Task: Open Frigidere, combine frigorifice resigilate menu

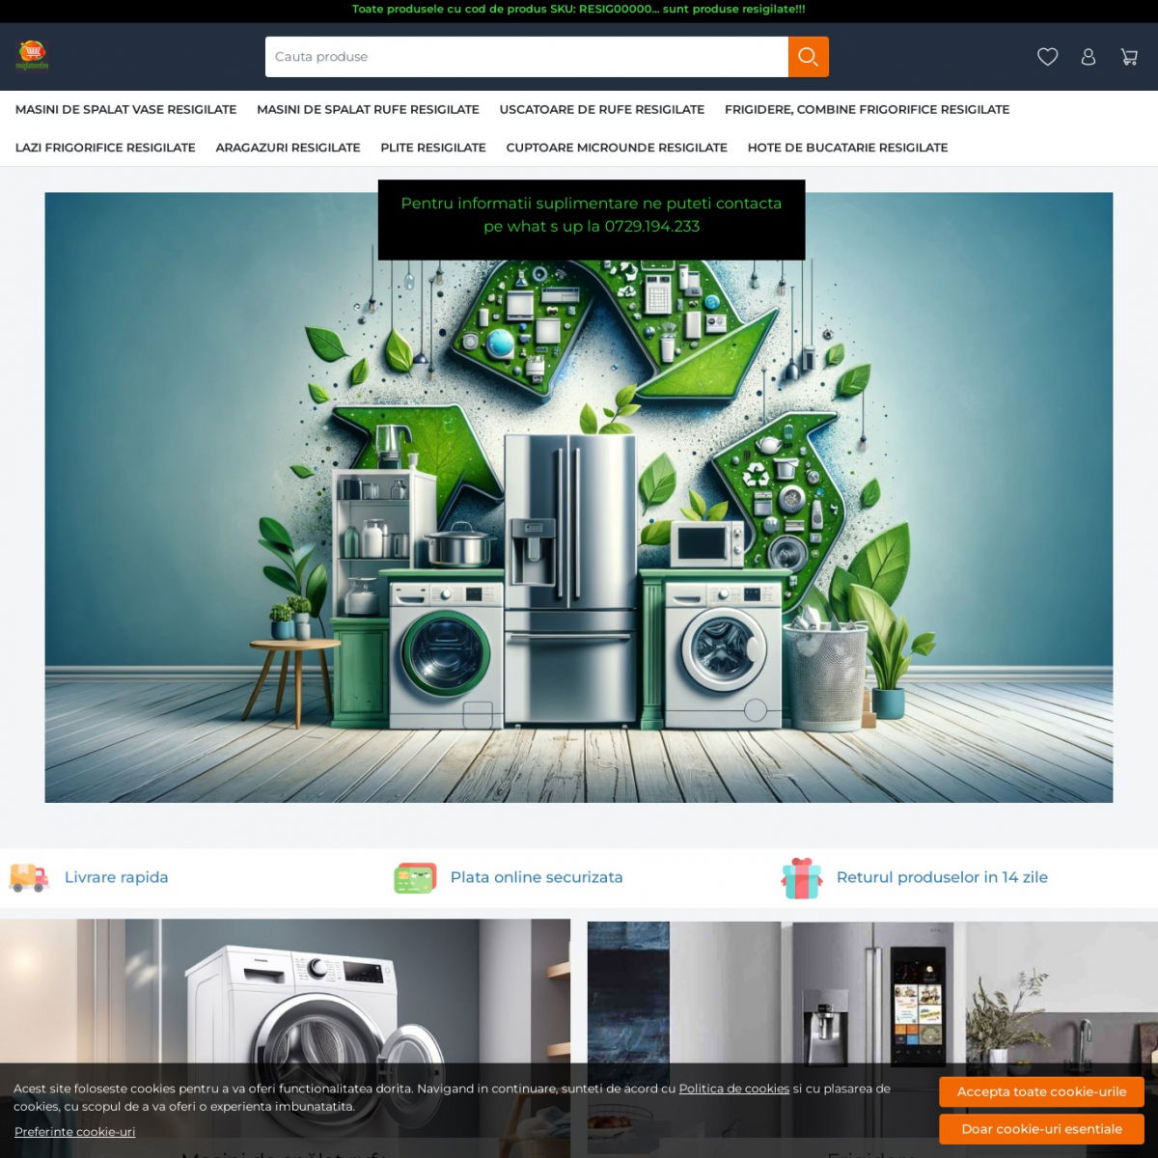Action: [x=867, y=109]
